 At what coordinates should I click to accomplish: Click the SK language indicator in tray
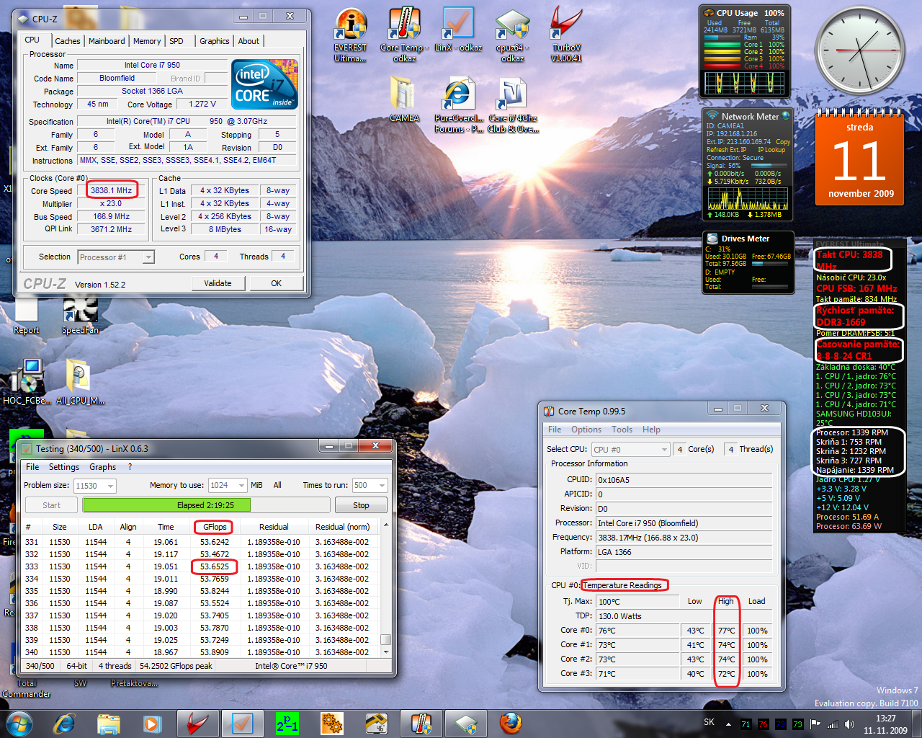click(x=709, y=722)
